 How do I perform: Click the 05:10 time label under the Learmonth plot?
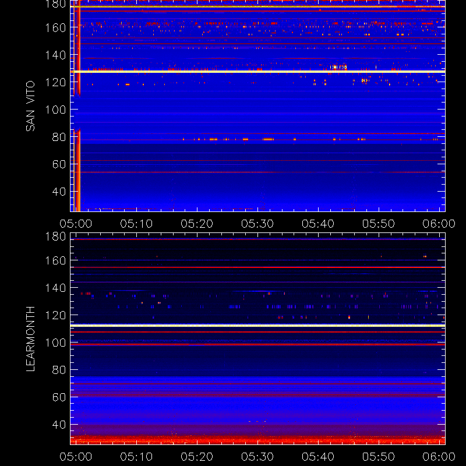point(136,457)
